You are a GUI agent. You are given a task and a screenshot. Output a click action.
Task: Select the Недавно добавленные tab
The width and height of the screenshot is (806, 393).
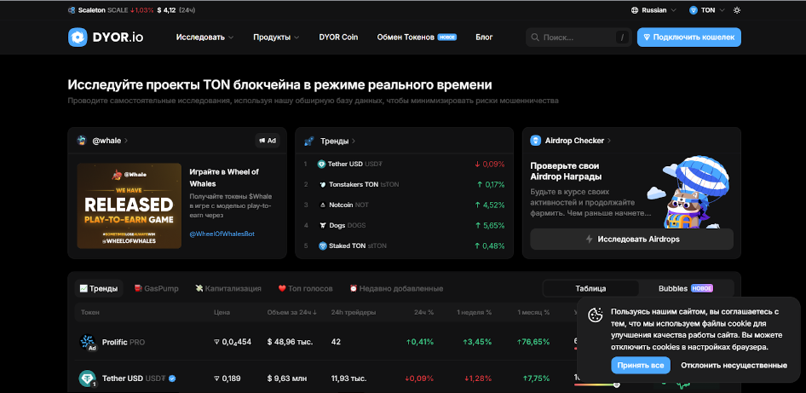(396, 289)
